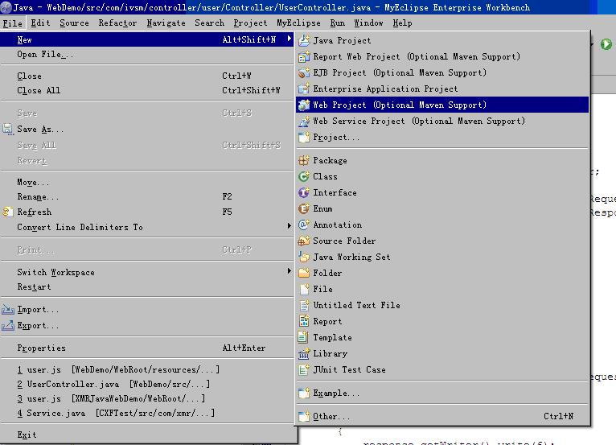Click the Java Working Set icon
This screenshot has height=445, width=616.
tap(304, 257)
